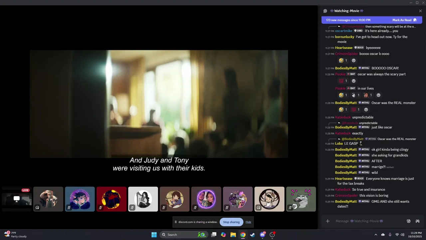This screenshot has width=426, height=240.
Task: Click the "this vision is boring" message text
Action: coord(374,196)
